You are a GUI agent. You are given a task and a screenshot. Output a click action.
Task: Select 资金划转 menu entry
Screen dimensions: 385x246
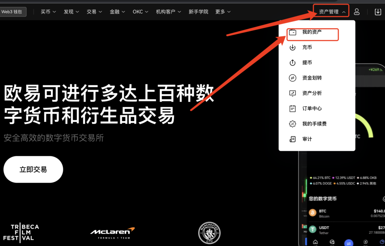(x=317, y=78)
